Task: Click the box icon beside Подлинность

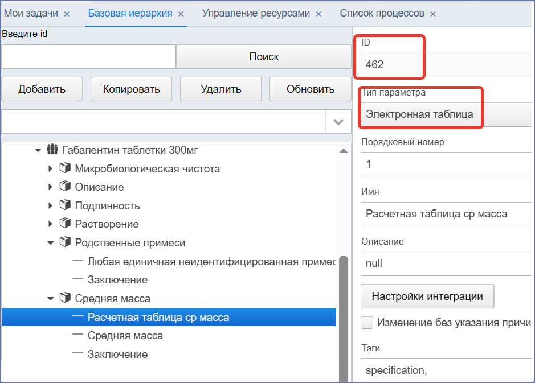Action: click(x=65, y=205)
